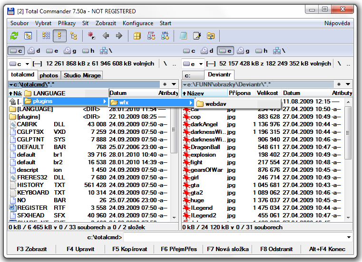
Task: Click F5 Kopírovat button
Action: pos(130,249)
